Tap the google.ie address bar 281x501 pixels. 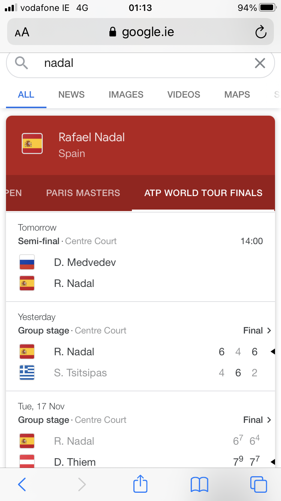pos(140,32)
